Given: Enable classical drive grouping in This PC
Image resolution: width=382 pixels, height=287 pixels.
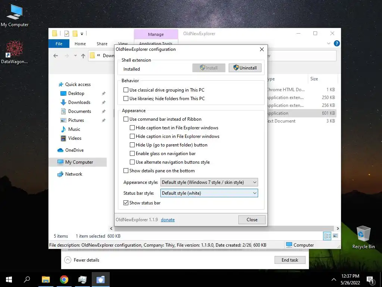Looking at the screenshot, I should (x=126, y=90).
